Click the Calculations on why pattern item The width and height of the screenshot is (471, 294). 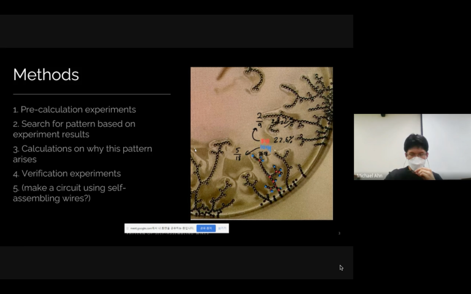tap(82, 154)
